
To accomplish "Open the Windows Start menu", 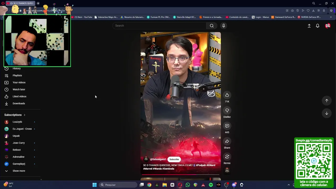I will click(x=94, y=185).
